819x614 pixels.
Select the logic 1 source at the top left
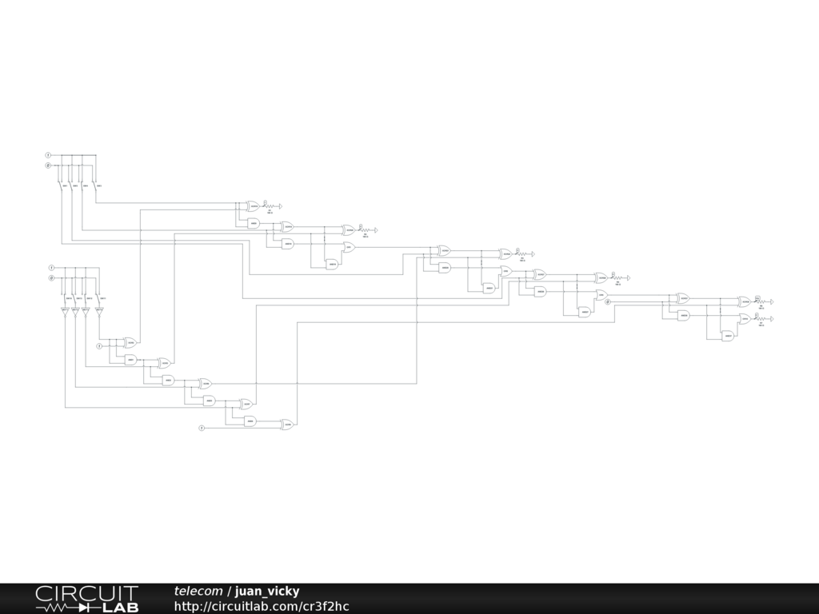click(48, 154)
